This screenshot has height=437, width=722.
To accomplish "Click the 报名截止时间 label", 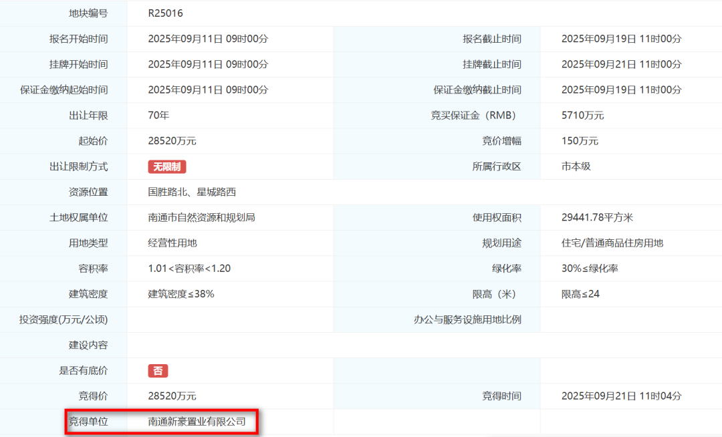I will [492, 39].
